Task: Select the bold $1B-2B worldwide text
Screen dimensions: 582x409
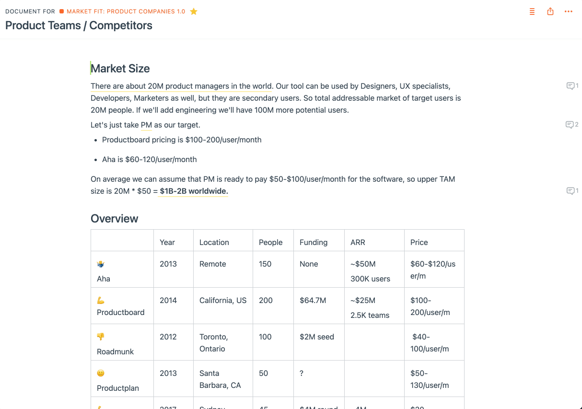Action: [194, 191]
